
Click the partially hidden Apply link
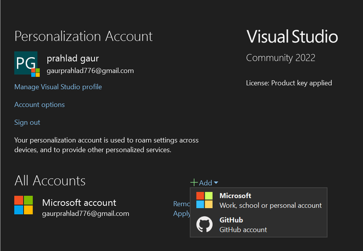point(182,214)
